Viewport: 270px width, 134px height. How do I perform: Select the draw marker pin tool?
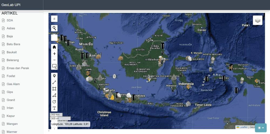(x=54, y=76)
